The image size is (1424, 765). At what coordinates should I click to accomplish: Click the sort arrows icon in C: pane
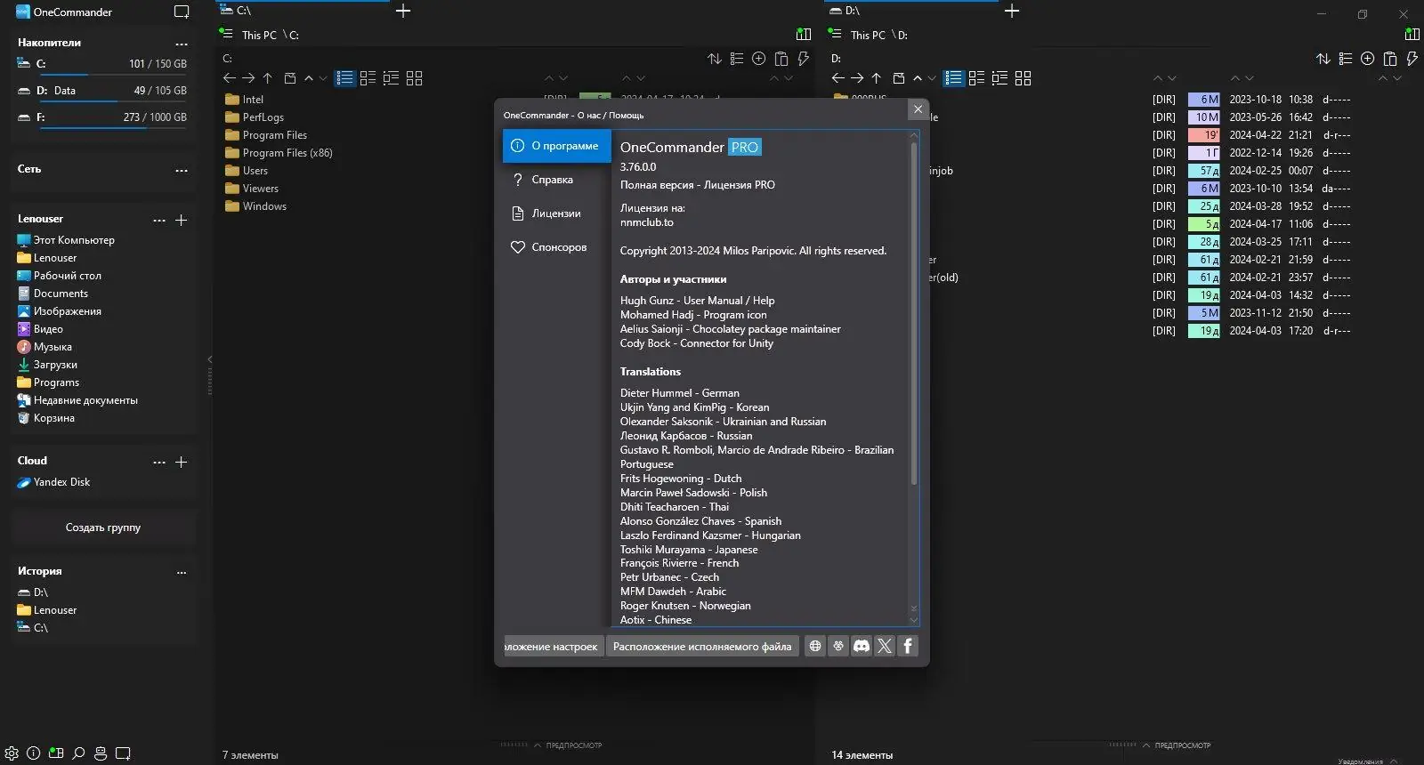[x=715, y=59]
